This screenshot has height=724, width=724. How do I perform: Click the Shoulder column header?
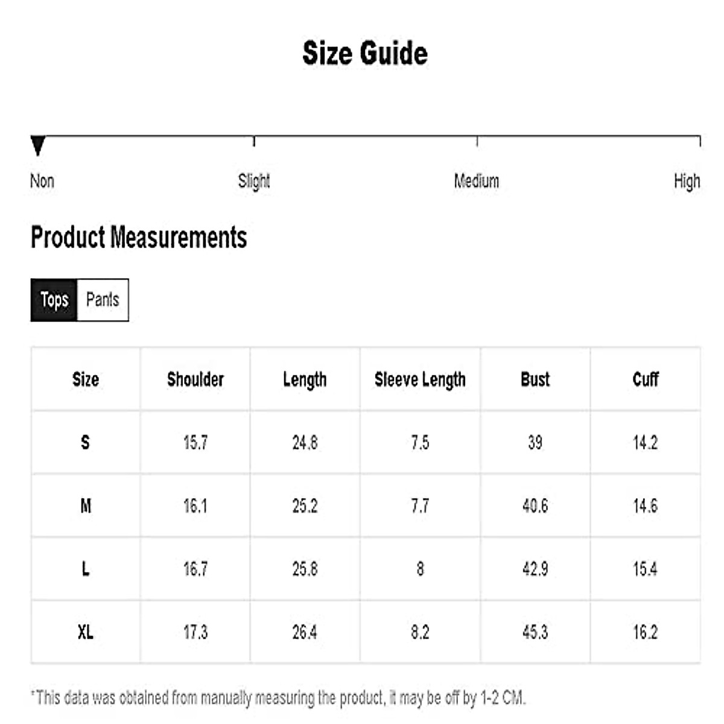[x=195, y=379]
